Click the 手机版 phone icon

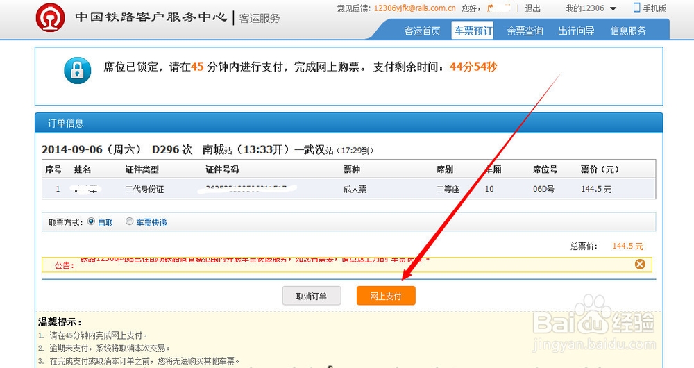[x=636, y=8]
